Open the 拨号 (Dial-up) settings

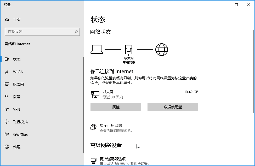[17, 97]
